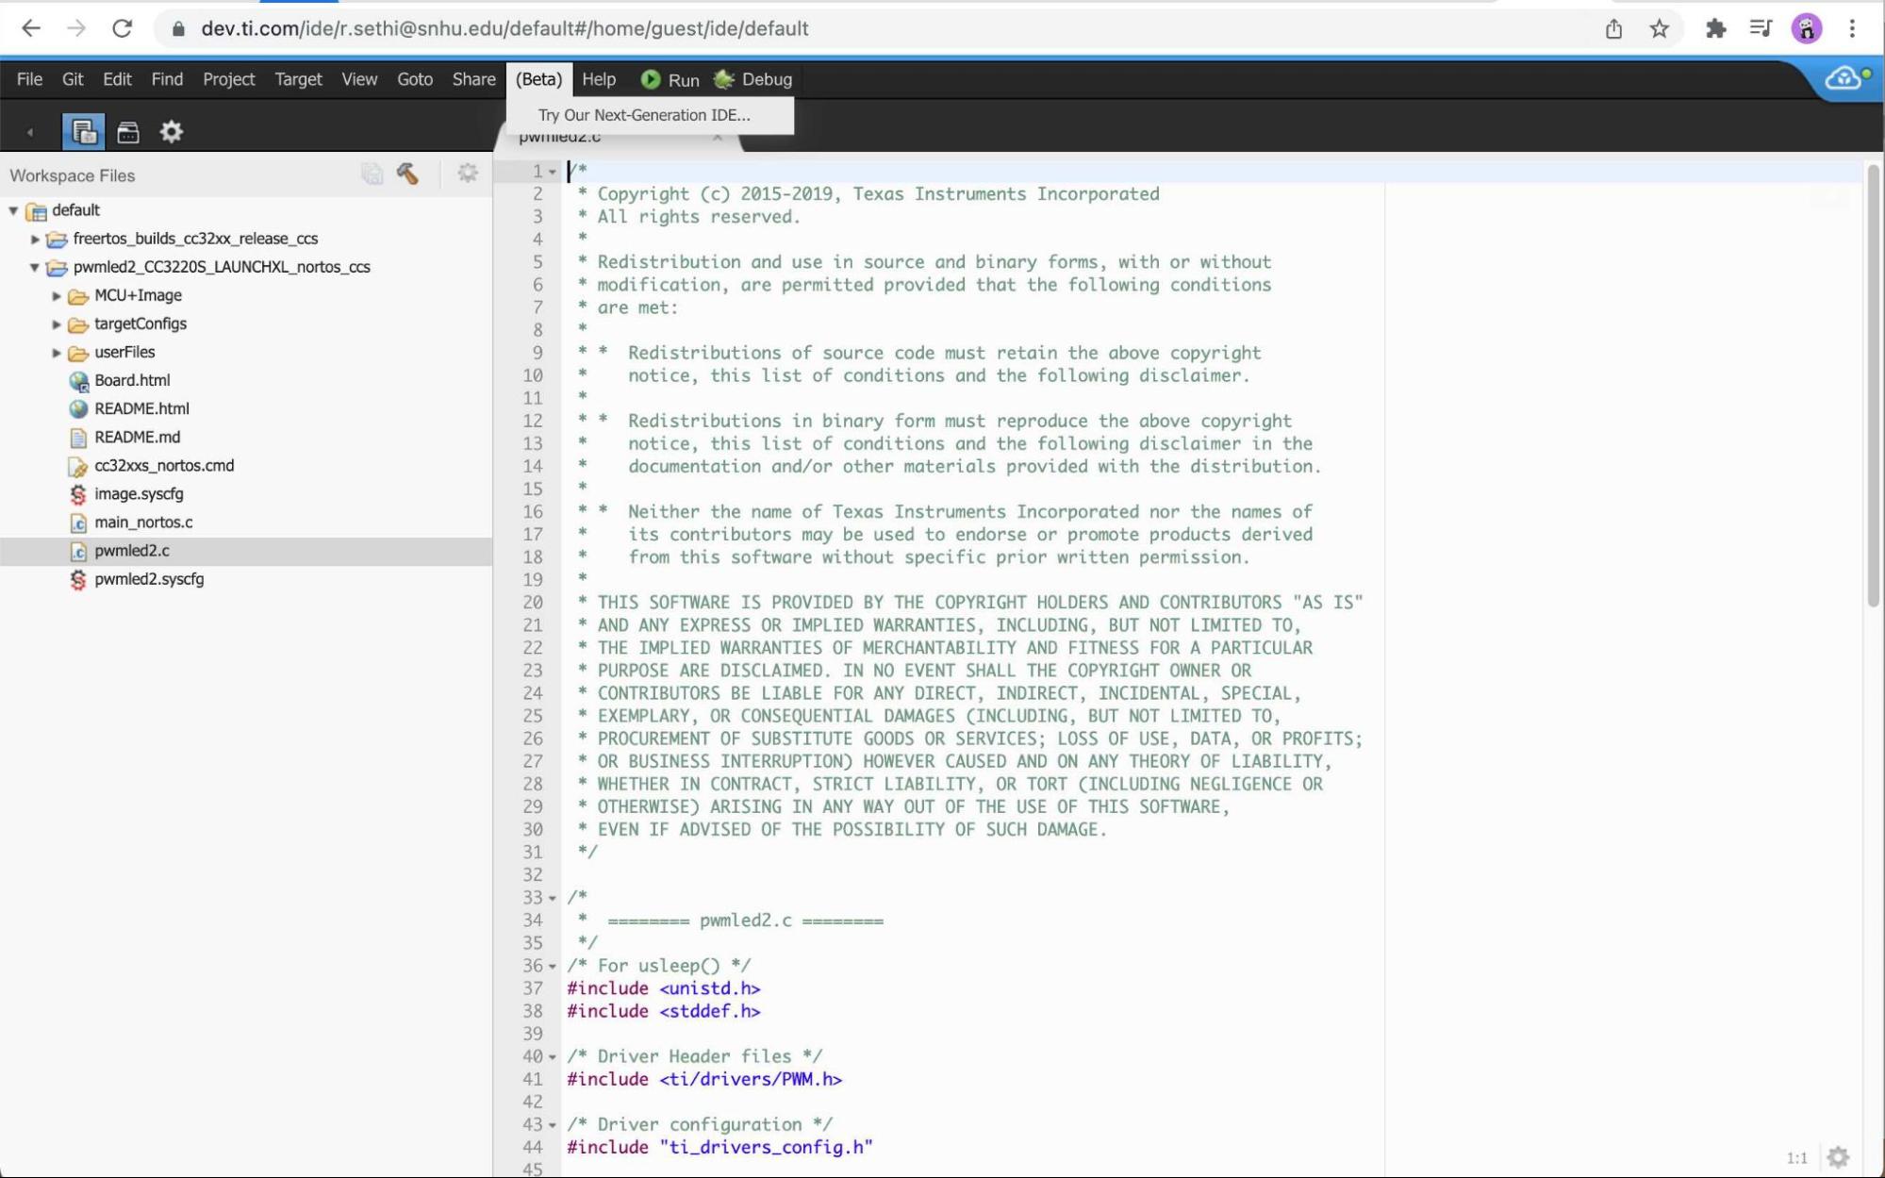The height and width of the screenshot is (1178, 1885).
Task: Open the workspace files panel icon
Action: pos(83,132)
